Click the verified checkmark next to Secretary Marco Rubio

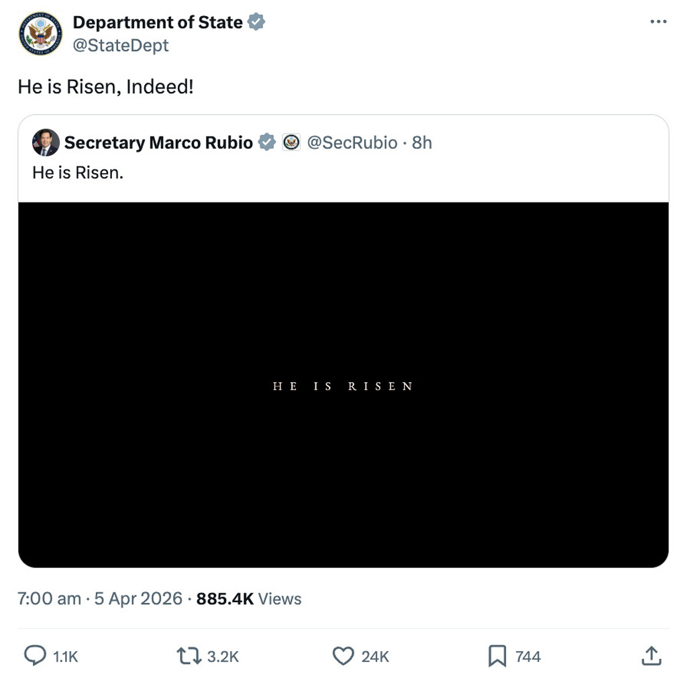[266, 142]
